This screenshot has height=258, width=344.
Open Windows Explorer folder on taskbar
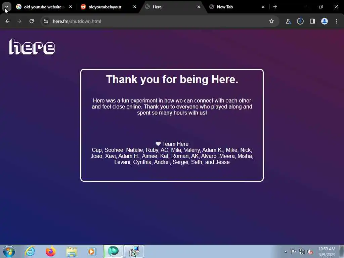pos(72,251)
